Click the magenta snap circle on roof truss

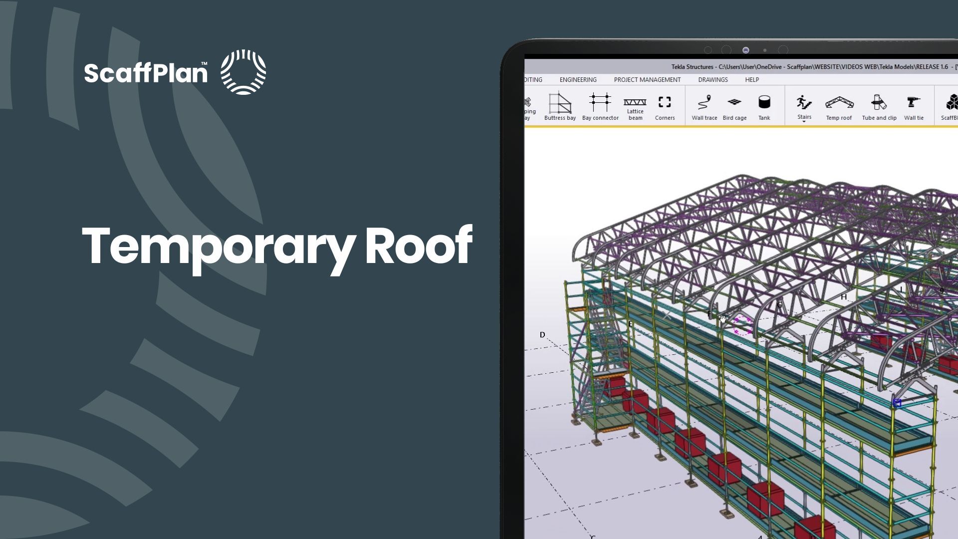pos(742,325)
